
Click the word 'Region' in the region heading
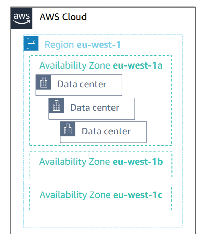(59, 45)
